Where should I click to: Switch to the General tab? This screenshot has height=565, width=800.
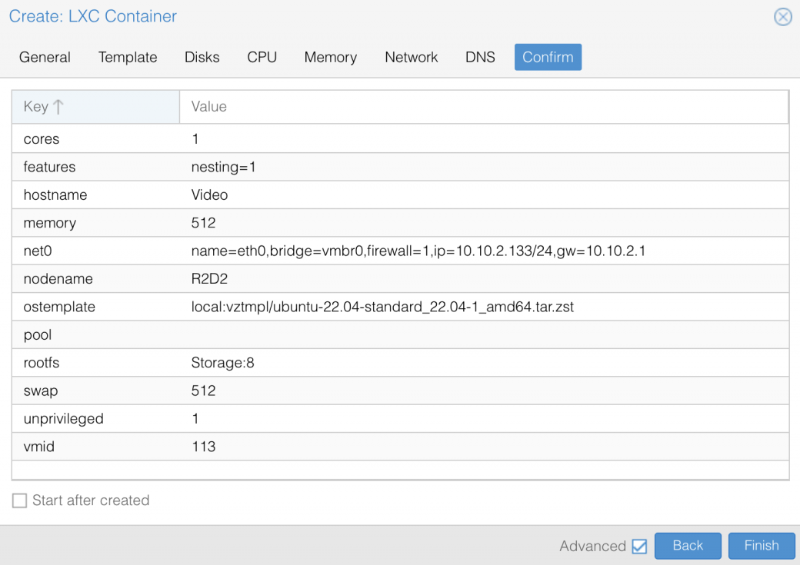click(45, 57)
